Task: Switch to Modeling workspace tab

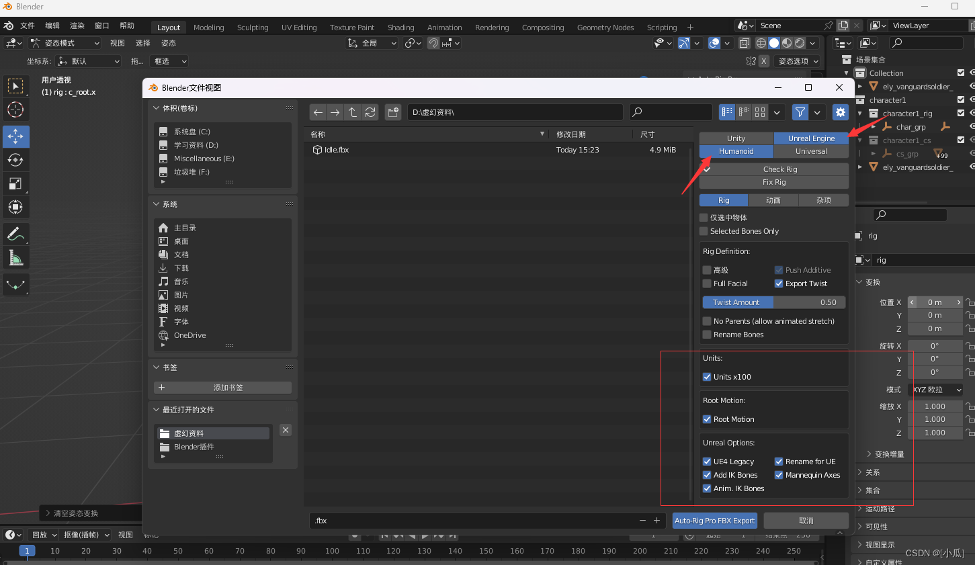Action: 208,28
